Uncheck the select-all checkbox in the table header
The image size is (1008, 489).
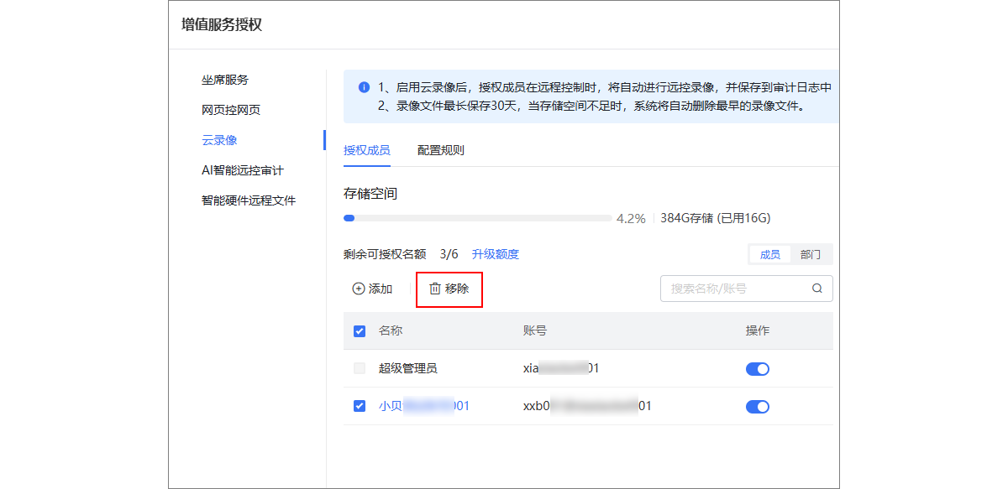click(x=360, y=330)
